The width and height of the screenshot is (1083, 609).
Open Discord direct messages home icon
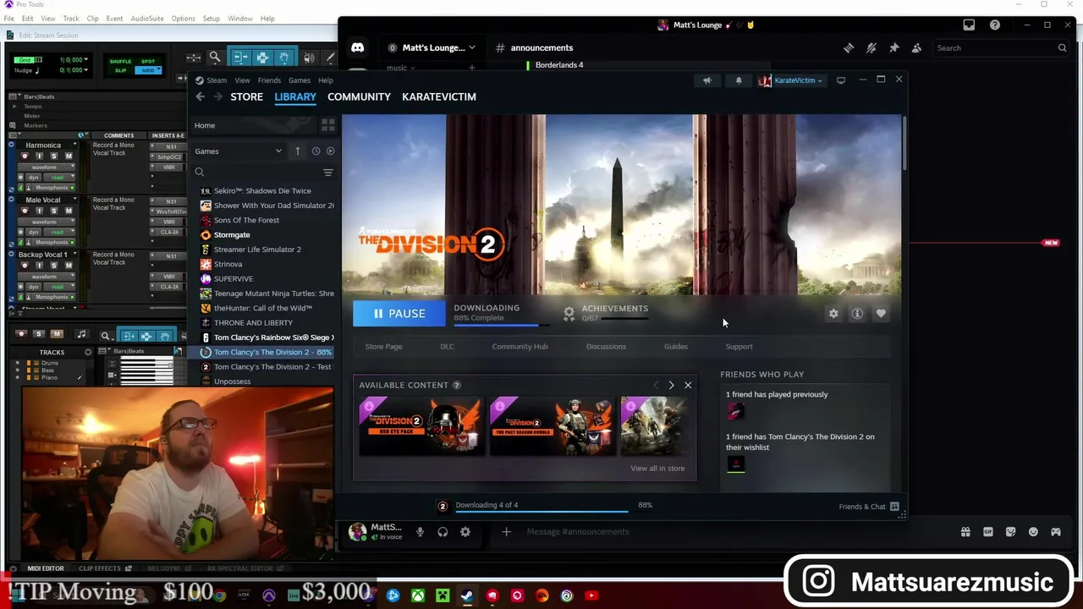(357, 48)
